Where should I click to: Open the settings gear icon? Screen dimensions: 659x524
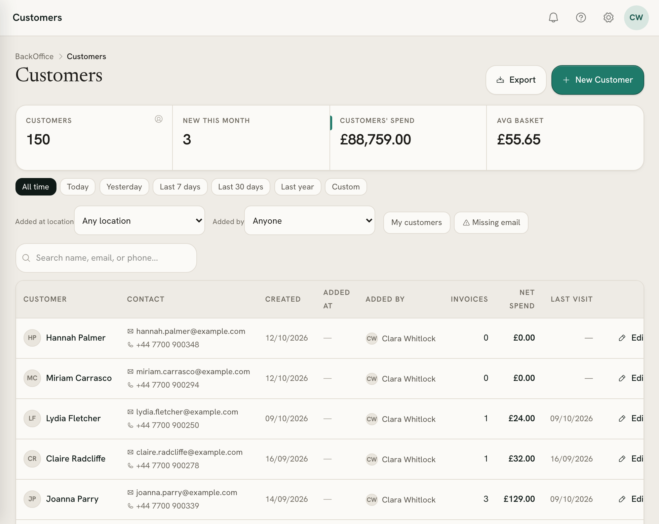609,17
